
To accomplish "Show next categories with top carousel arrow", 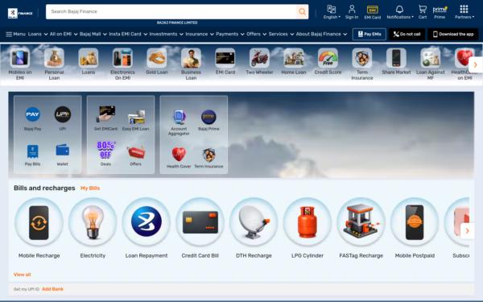I will click(x=475, y=64).
